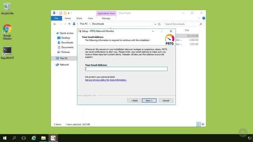253x142 pixels.
Task: Select Quick access in navigation pane
Action: coord(65,33)
